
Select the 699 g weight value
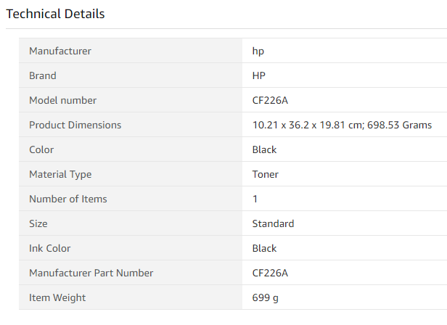point(265,297)
